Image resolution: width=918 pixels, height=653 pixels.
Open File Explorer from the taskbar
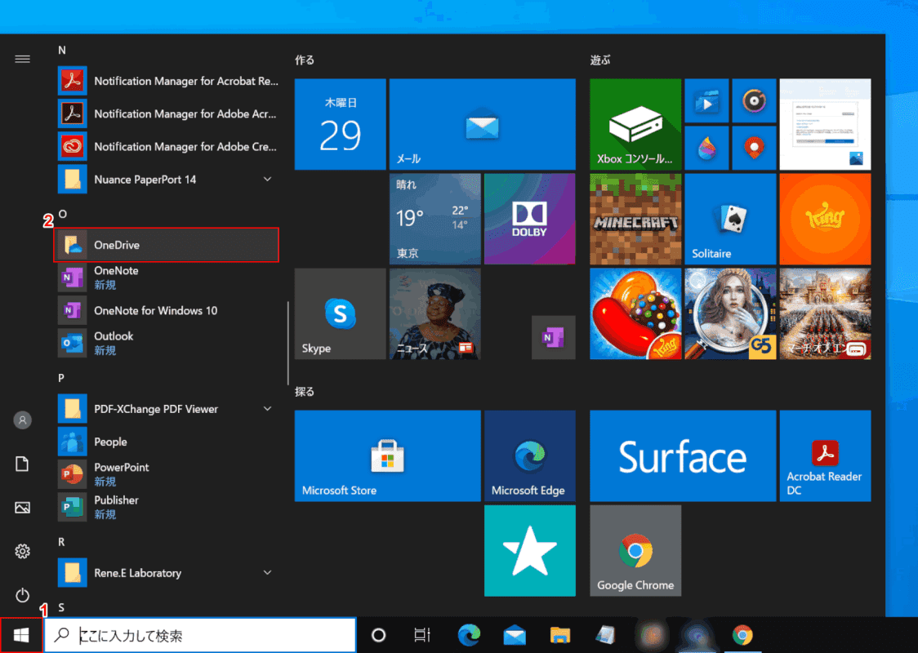[560, 635]
